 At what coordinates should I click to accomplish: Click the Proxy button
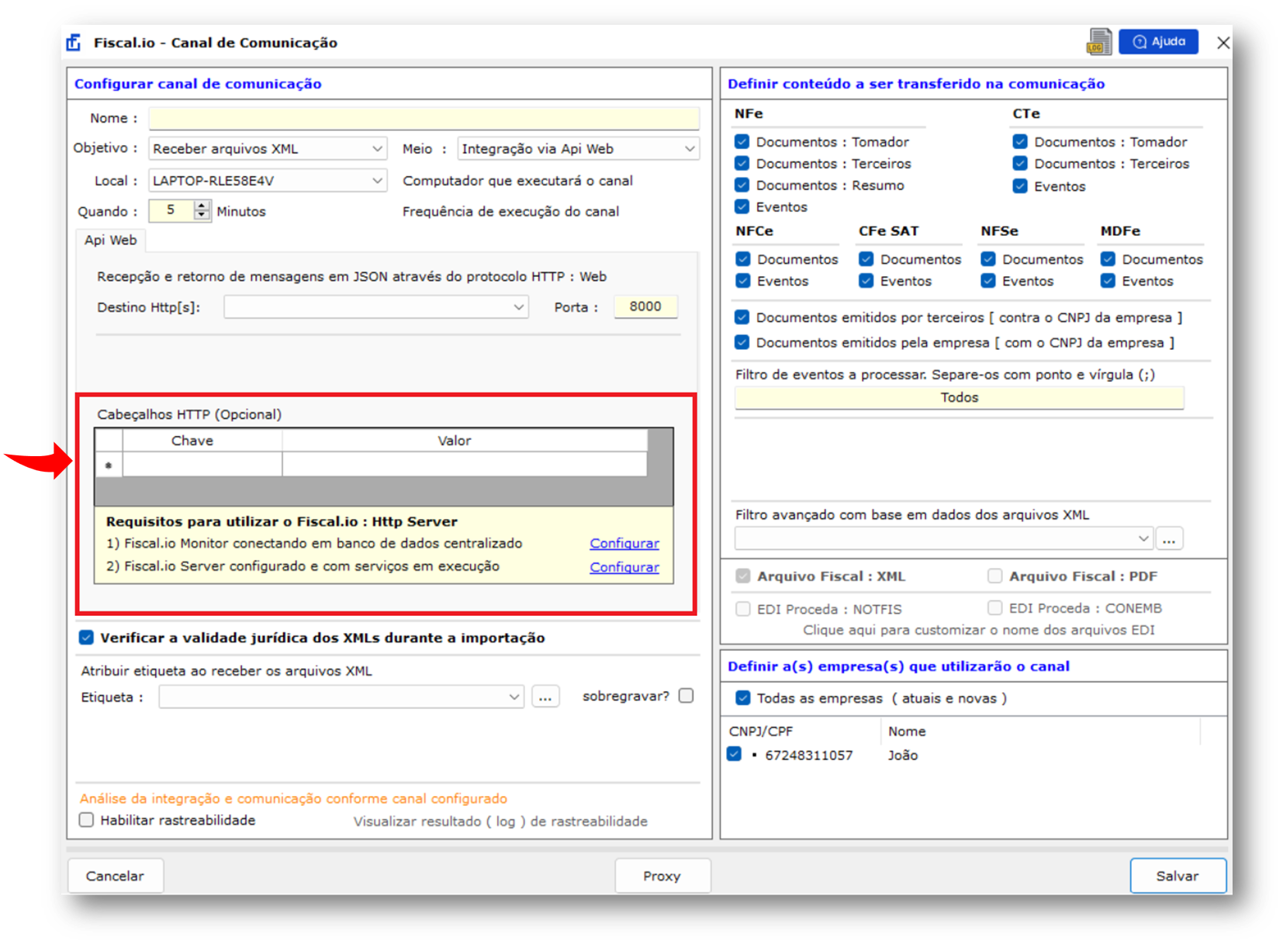pos(662,876)
